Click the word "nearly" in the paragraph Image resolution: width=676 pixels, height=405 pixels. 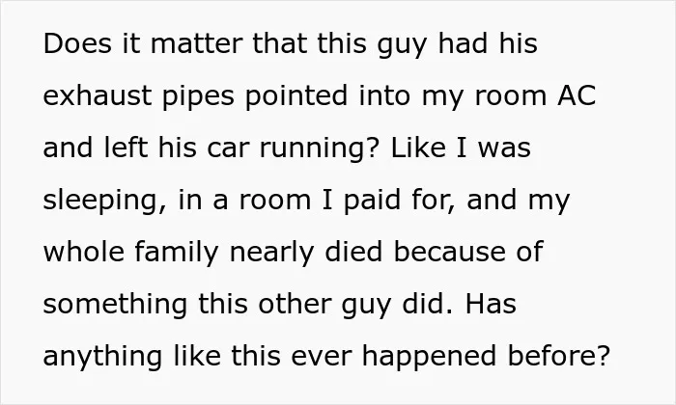point(271,254)
